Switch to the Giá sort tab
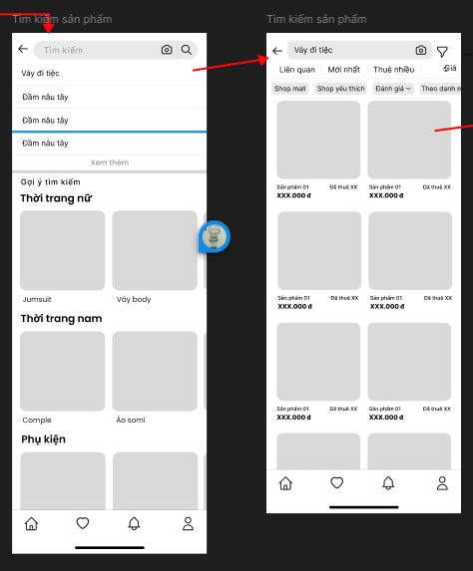The height and width of the screenshot is (571, 473). click(450, 68)
